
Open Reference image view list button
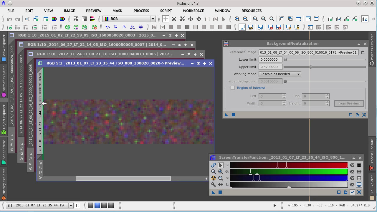363,52
